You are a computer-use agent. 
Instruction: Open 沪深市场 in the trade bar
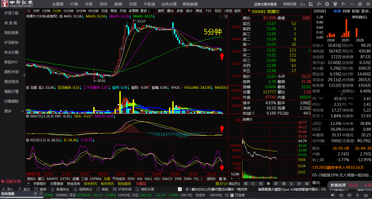click(122, 189)
